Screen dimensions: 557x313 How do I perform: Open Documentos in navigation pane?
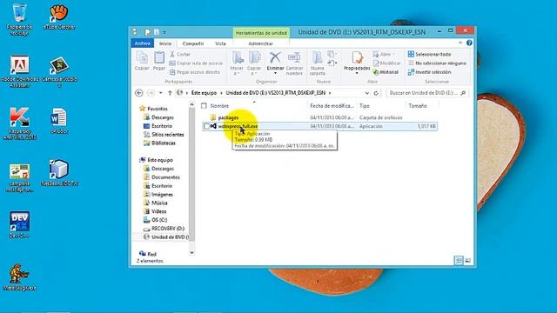(x=165, y=177)
